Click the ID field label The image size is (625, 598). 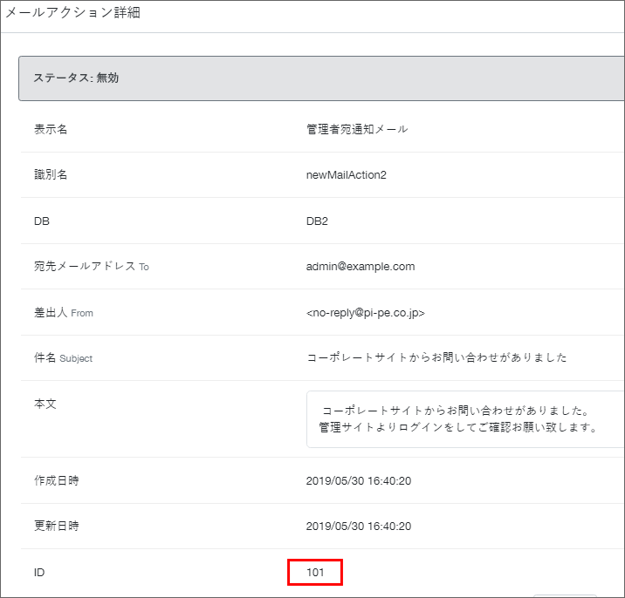pos(39,573)
